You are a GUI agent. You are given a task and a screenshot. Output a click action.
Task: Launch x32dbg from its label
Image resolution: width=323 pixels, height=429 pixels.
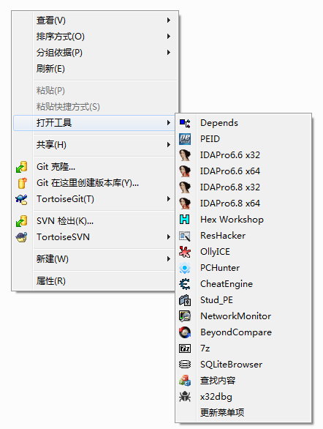point(216,397)
